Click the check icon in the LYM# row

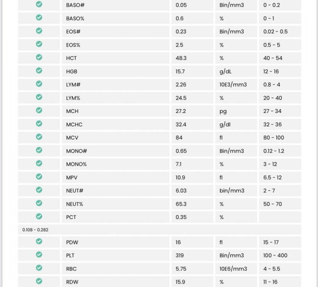point(39,84)
